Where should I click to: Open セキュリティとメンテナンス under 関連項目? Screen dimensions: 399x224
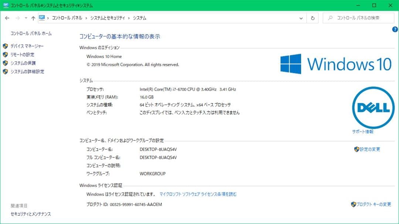30,214
